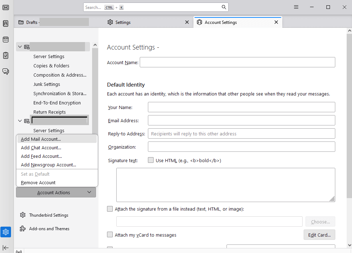Click the Settings gear in spaces toolbar
Image resolution: width=352 pixels, height=253 pixels.
[x=6, y=232]
